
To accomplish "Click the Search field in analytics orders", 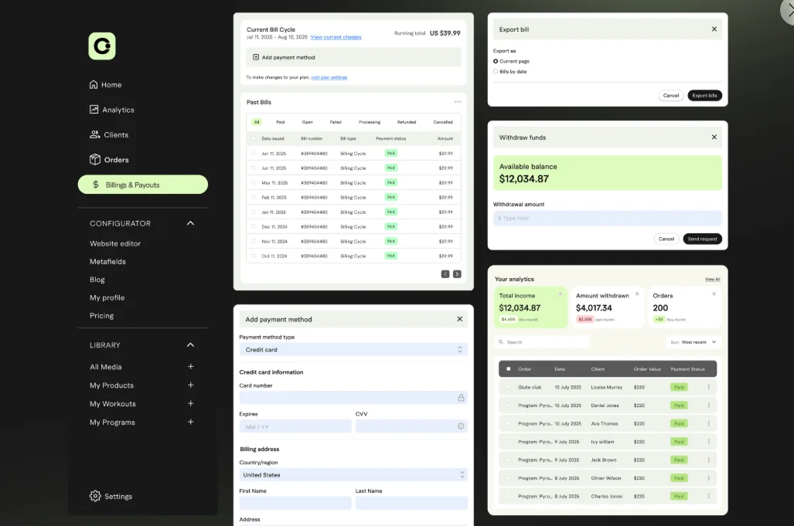I will pos(542,342).
